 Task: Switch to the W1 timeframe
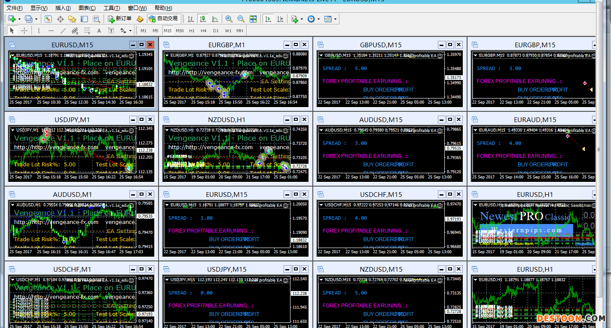pyautogui.click(x=228, y=31)
